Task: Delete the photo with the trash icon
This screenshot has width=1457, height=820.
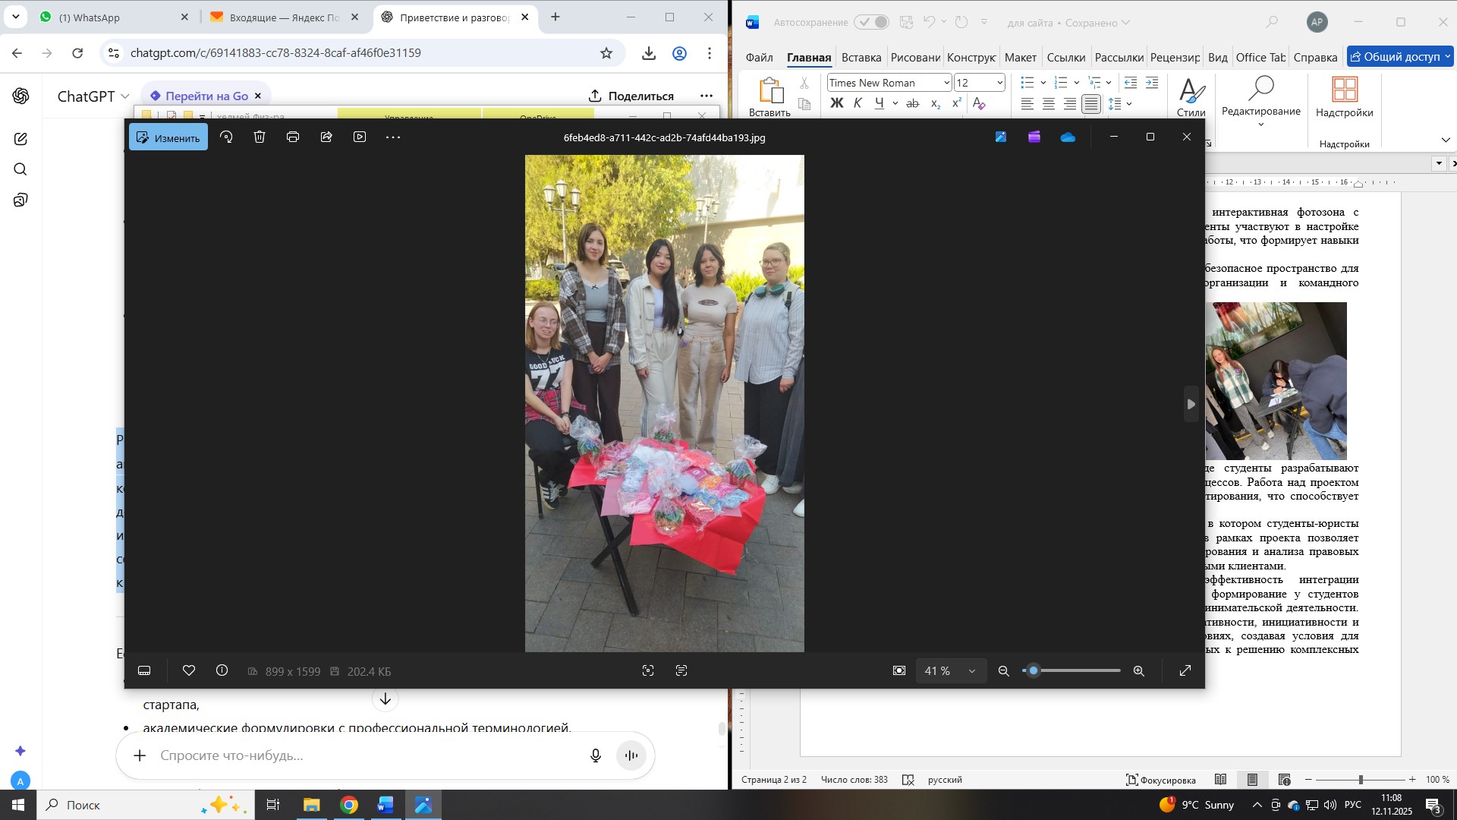Action: (260, 137)
